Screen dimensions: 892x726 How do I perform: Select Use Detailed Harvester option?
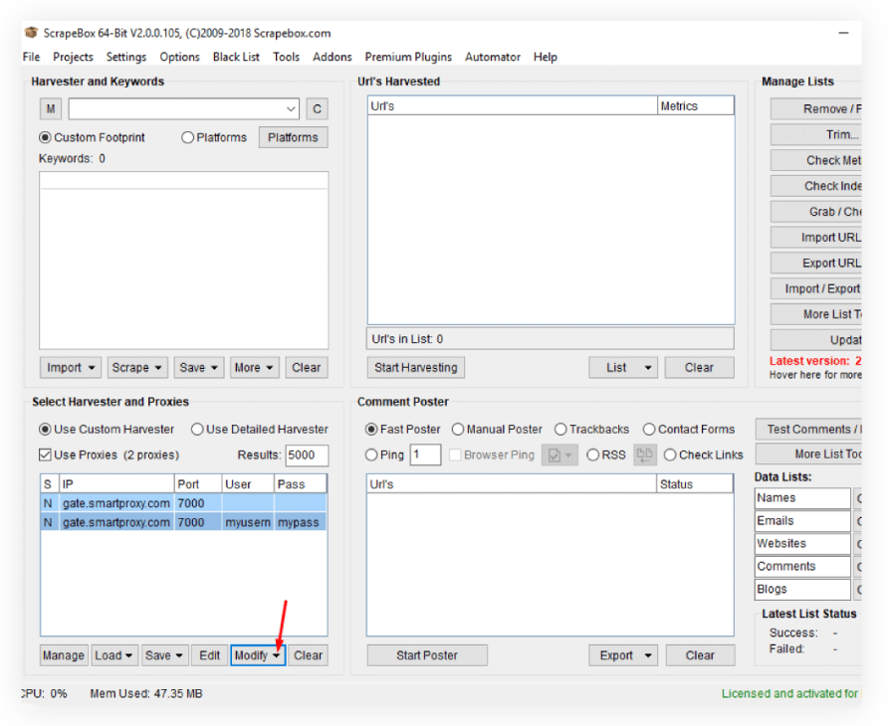(x=197, y=430)
